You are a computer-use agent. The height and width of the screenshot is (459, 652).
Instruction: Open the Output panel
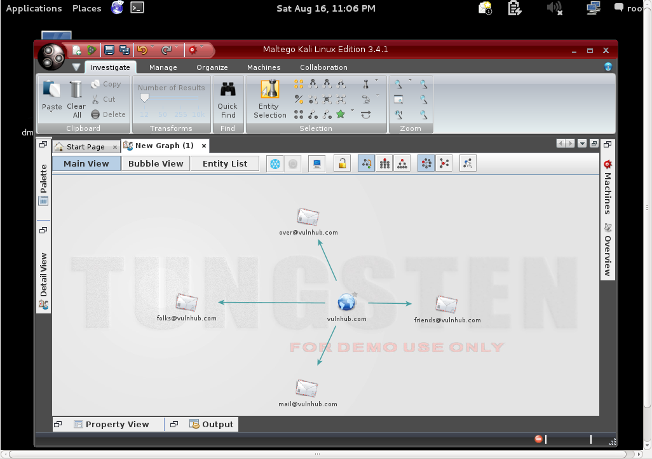point(212,425)
